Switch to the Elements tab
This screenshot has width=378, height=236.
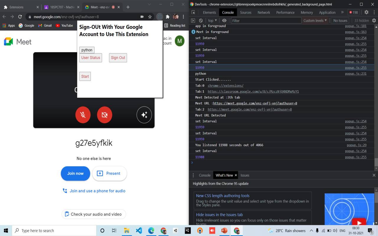[209, 12]
